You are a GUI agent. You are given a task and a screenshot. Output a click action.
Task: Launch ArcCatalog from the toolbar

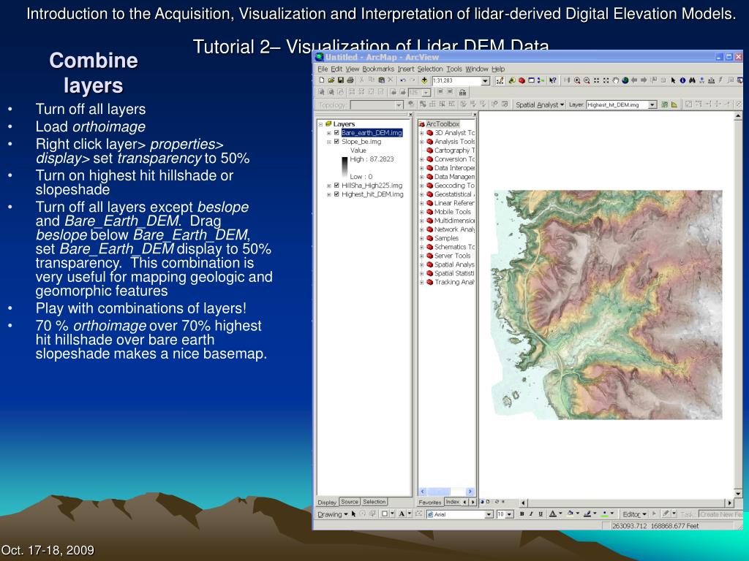coord(512,80)
